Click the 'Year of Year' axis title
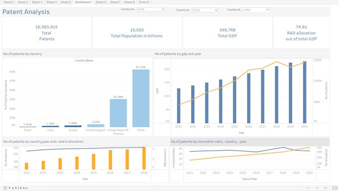 (249, 179)
